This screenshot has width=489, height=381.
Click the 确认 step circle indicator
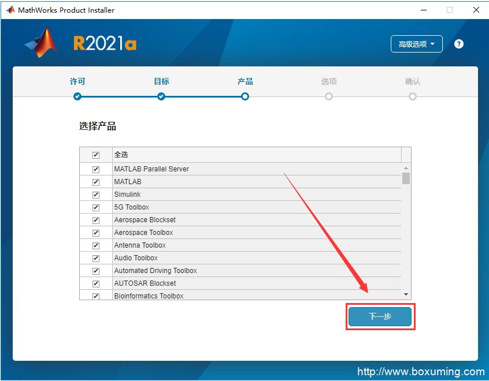coord(413,96)
